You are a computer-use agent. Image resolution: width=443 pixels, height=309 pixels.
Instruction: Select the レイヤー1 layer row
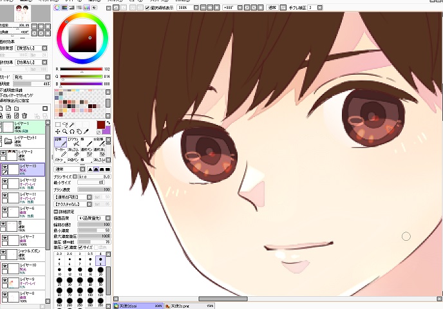(23, 127)
